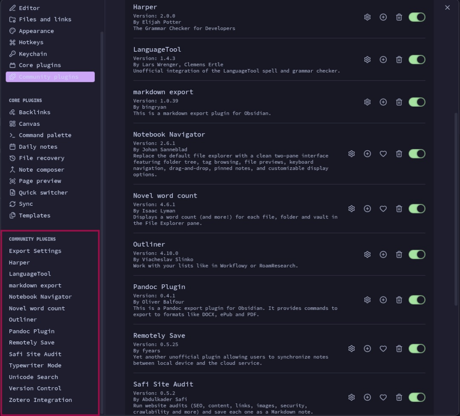Open Safi Site Audit settings gear
460x416 pixels.
[351, 397]
